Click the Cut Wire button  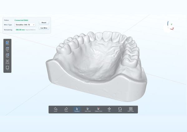coord(44,28)
